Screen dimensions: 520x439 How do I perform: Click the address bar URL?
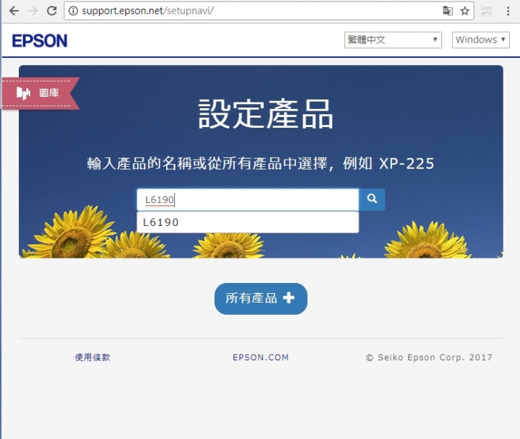(x=147, y=11)
